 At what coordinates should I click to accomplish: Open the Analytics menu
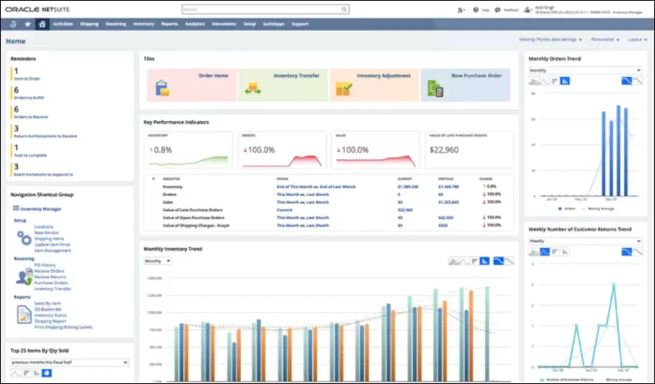click(195, 24)
